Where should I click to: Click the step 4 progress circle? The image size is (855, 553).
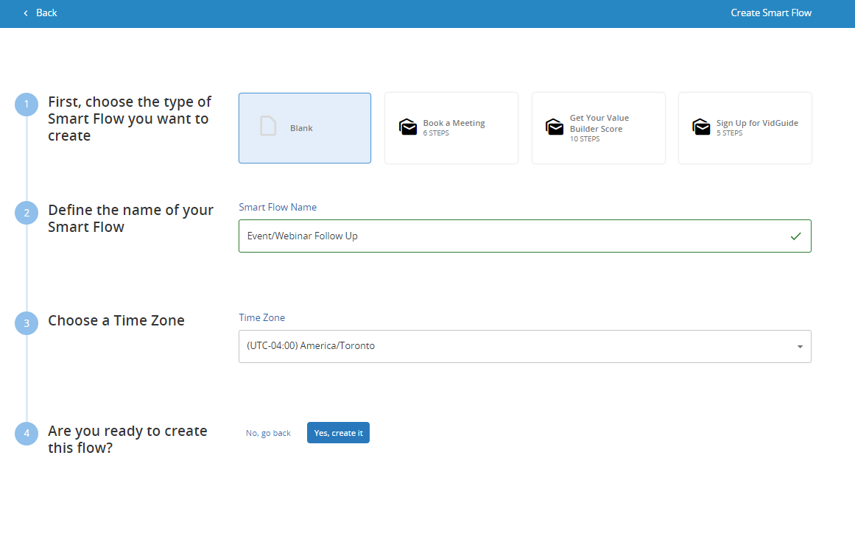pos(27,433)
